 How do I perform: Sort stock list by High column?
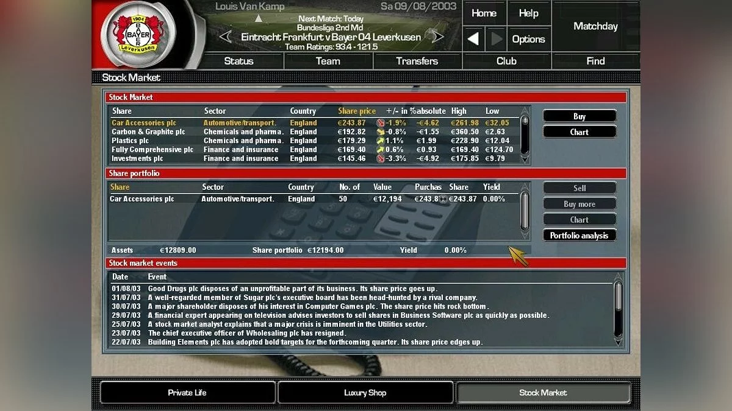point(459,111)
